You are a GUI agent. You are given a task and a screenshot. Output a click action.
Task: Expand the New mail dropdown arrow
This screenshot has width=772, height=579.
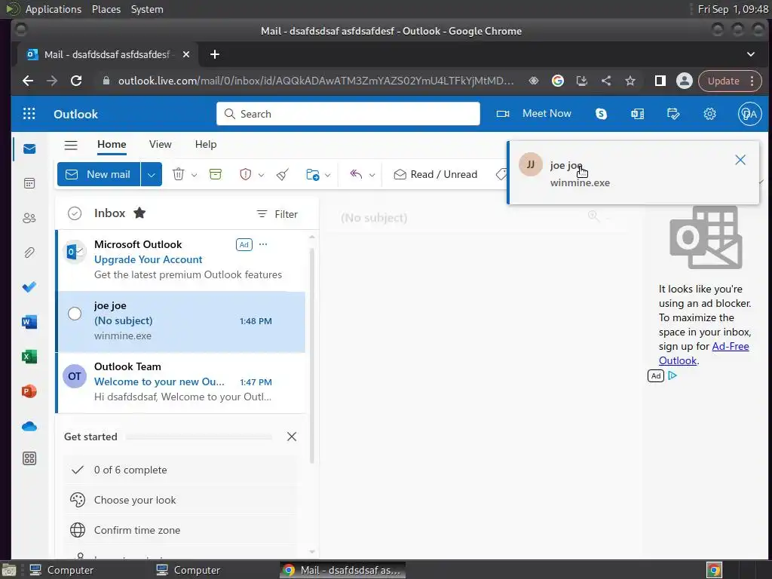(x=151, y=174)
